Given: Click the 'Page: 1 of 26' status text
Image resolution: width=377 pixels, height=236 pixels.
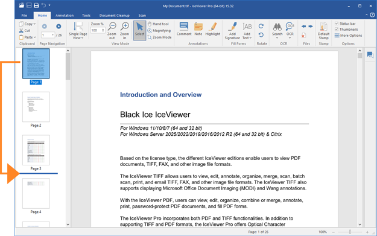Looking at the screenshot, I should point(258,232).
